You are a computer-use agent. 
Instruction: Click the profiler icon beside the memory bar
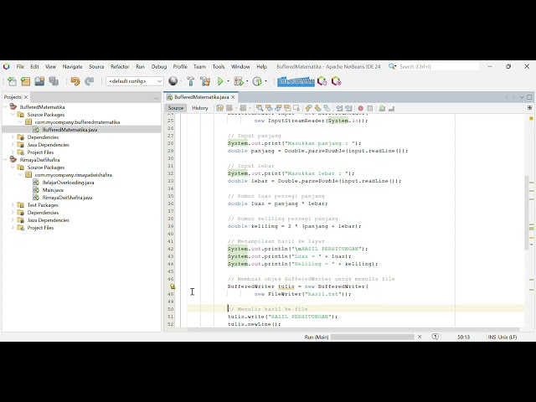[x=322, y=81]
